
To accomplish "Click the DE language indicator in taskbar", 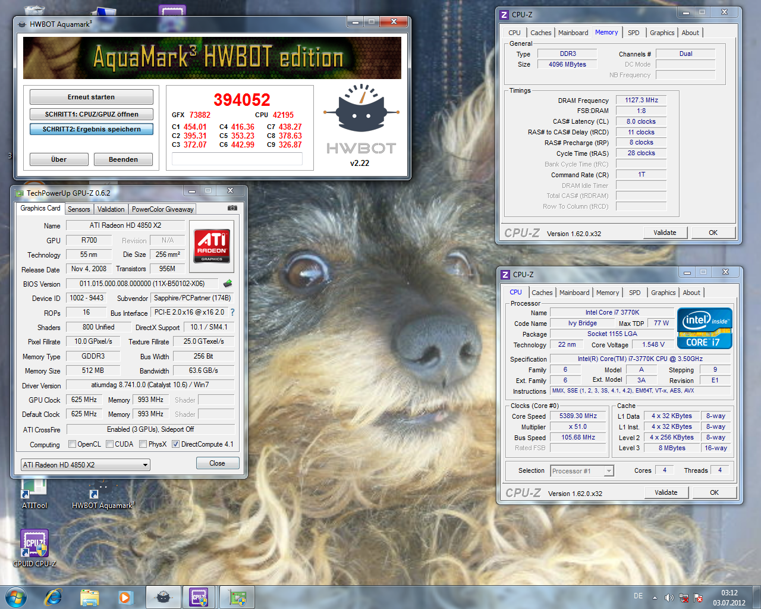I will (638, 596).
